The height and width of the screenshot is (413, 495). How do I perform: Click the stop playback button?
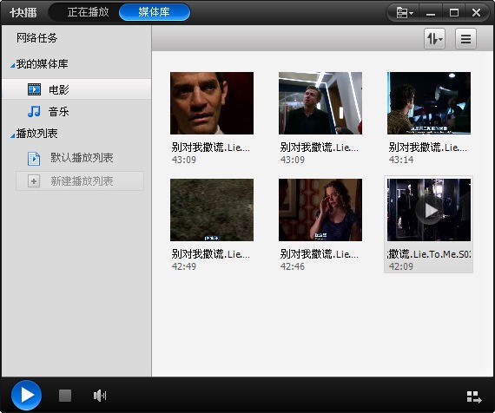[x=65, y=396]
